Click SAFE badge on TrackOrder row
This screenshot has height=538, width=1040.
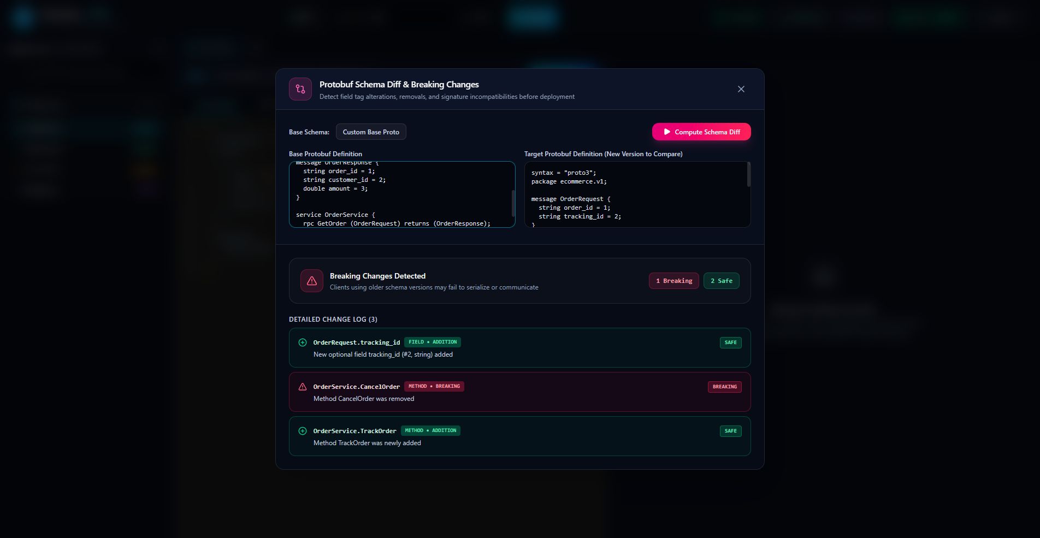(730, 431)
